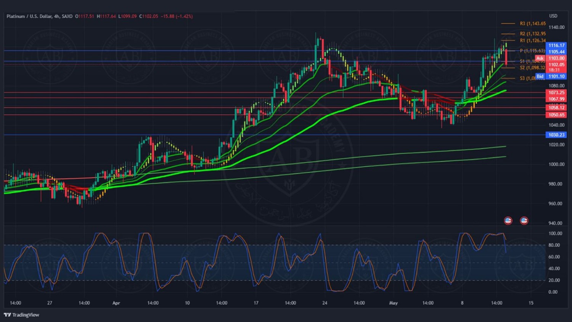Click 20.00 on the oscillator scale

point(554,280)
